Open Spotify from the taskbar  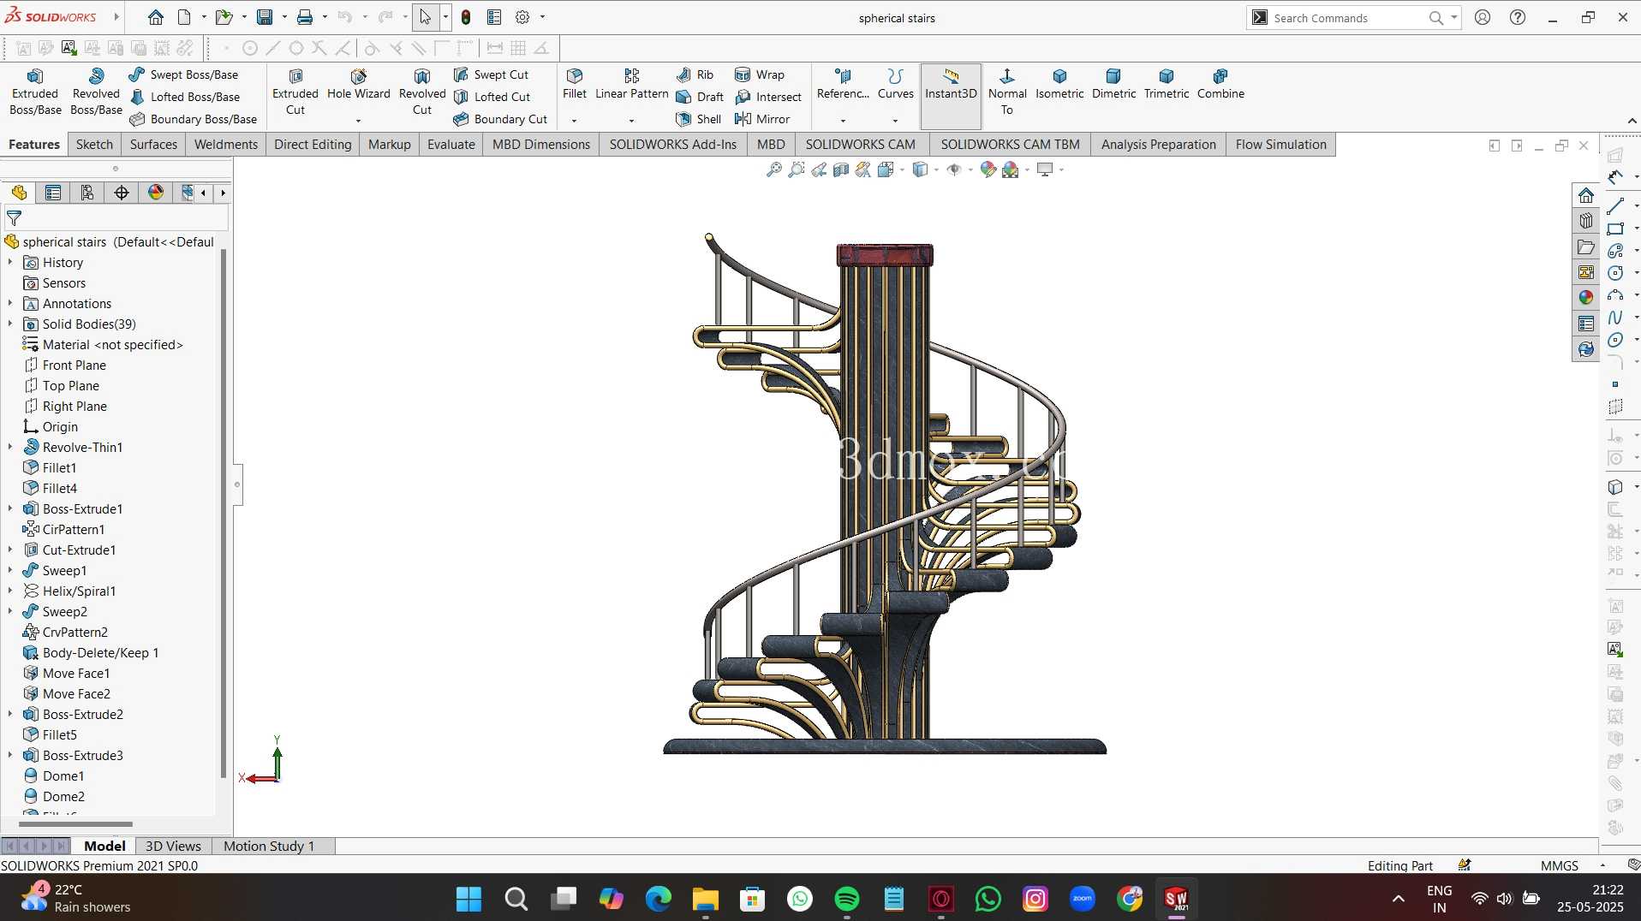tap(846, 899)
